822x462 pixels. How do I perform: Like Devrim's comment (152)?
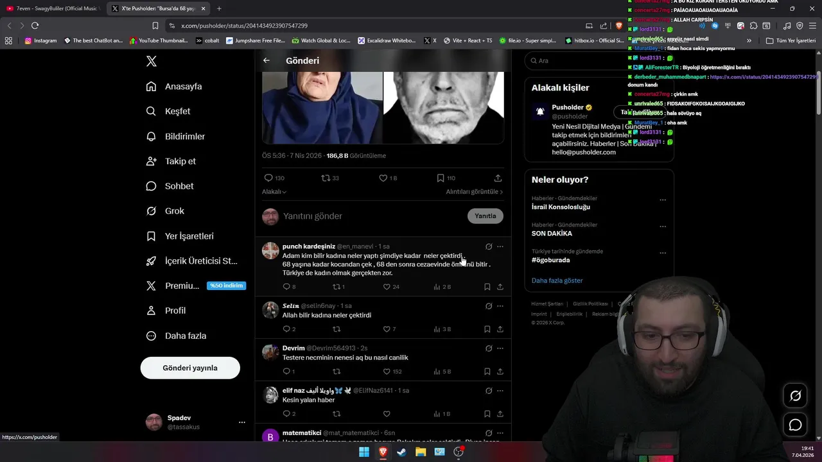387,372
